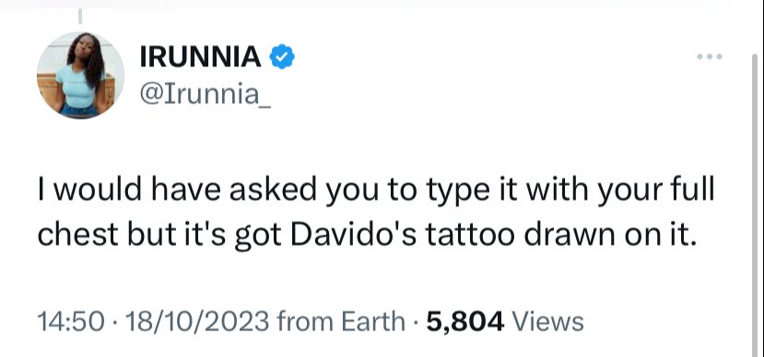Click the word "tattoo" in the tweet
The width and height of the screenshot is (764, 357).
tap(471, 235)
